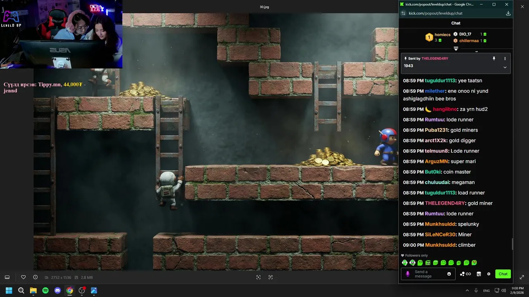Click chuluudai username in chat
Screen dimensions: 529x297
437,182
